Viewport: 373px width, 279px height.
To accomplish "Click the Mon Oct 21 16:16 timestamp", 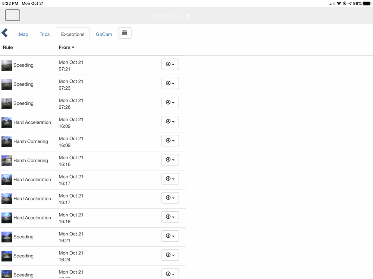I will [x=71, y=161].
